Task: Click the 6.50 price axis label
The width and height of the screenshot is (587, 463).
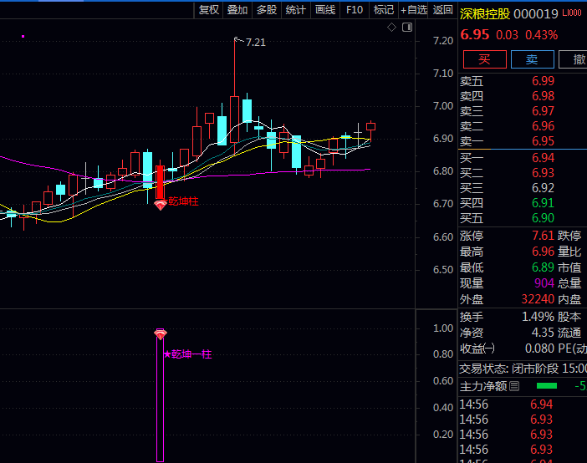Action: tap(443, 270)
